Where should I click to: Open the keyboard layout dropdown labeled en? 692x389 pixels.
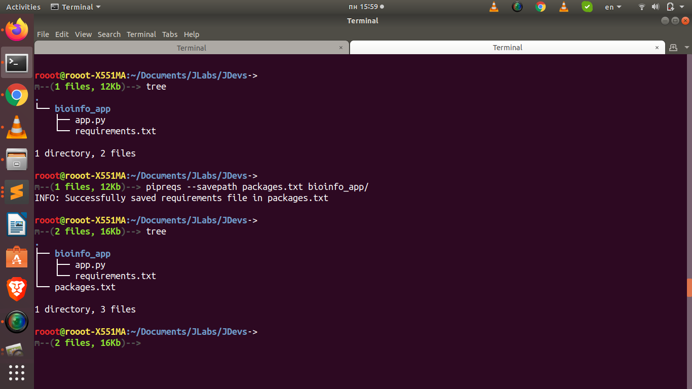pos(612,7)
